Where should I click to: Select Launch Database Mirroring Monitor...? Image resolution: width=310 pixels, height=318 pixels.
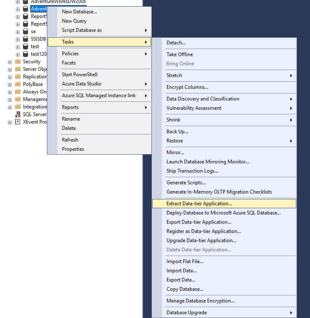pos(224,162)
